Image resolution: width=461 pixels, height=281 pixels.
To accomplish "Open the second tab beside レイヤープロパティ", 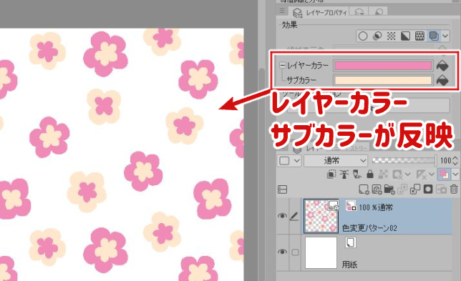I will pyautogui.click(x=359, y=12).
